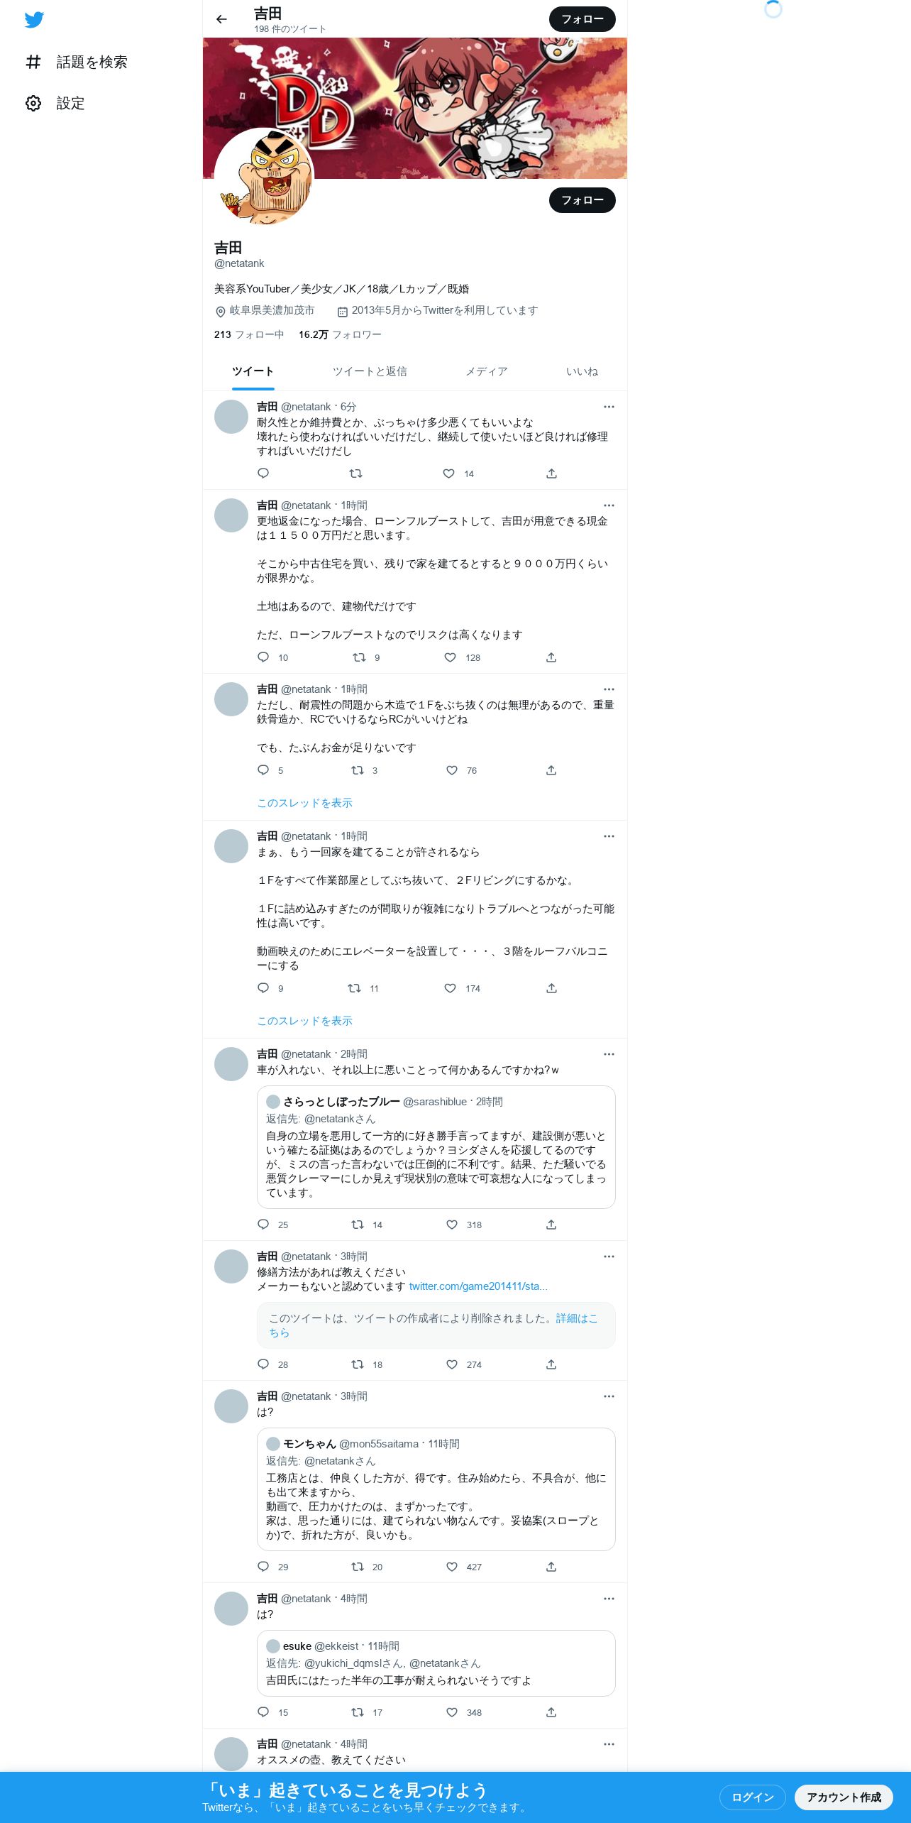The image size is (911, 1823).
Task: Retweet the tweet with 11 retweets
Action: tap(354, 988)
